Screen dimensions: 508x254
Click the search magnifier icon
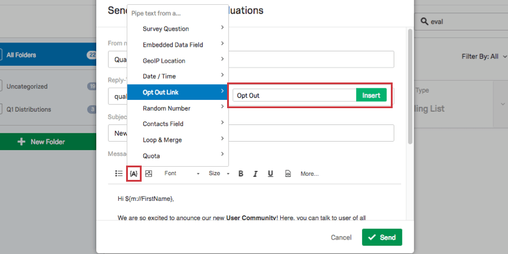[424, 22]
